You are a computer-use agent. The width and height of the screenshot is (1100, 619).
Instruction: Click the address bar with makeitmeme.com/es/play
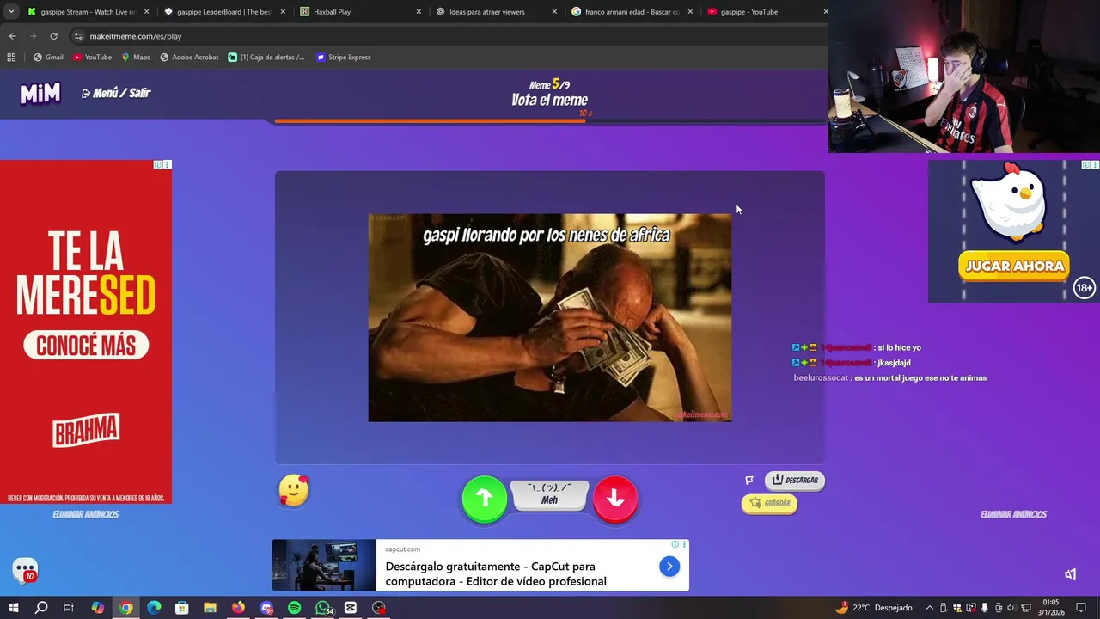click(x=447, y=36)
